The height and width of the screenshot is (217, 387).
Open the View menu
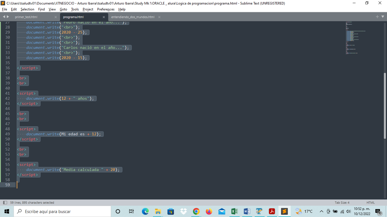pyautogui.click(x=52, y=9)
